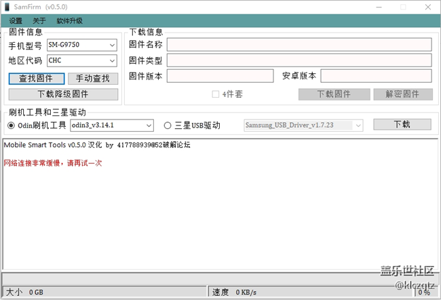The image size is (441, 300).
Task: Click the 查找固件 button
Action: tap(37, 79)
